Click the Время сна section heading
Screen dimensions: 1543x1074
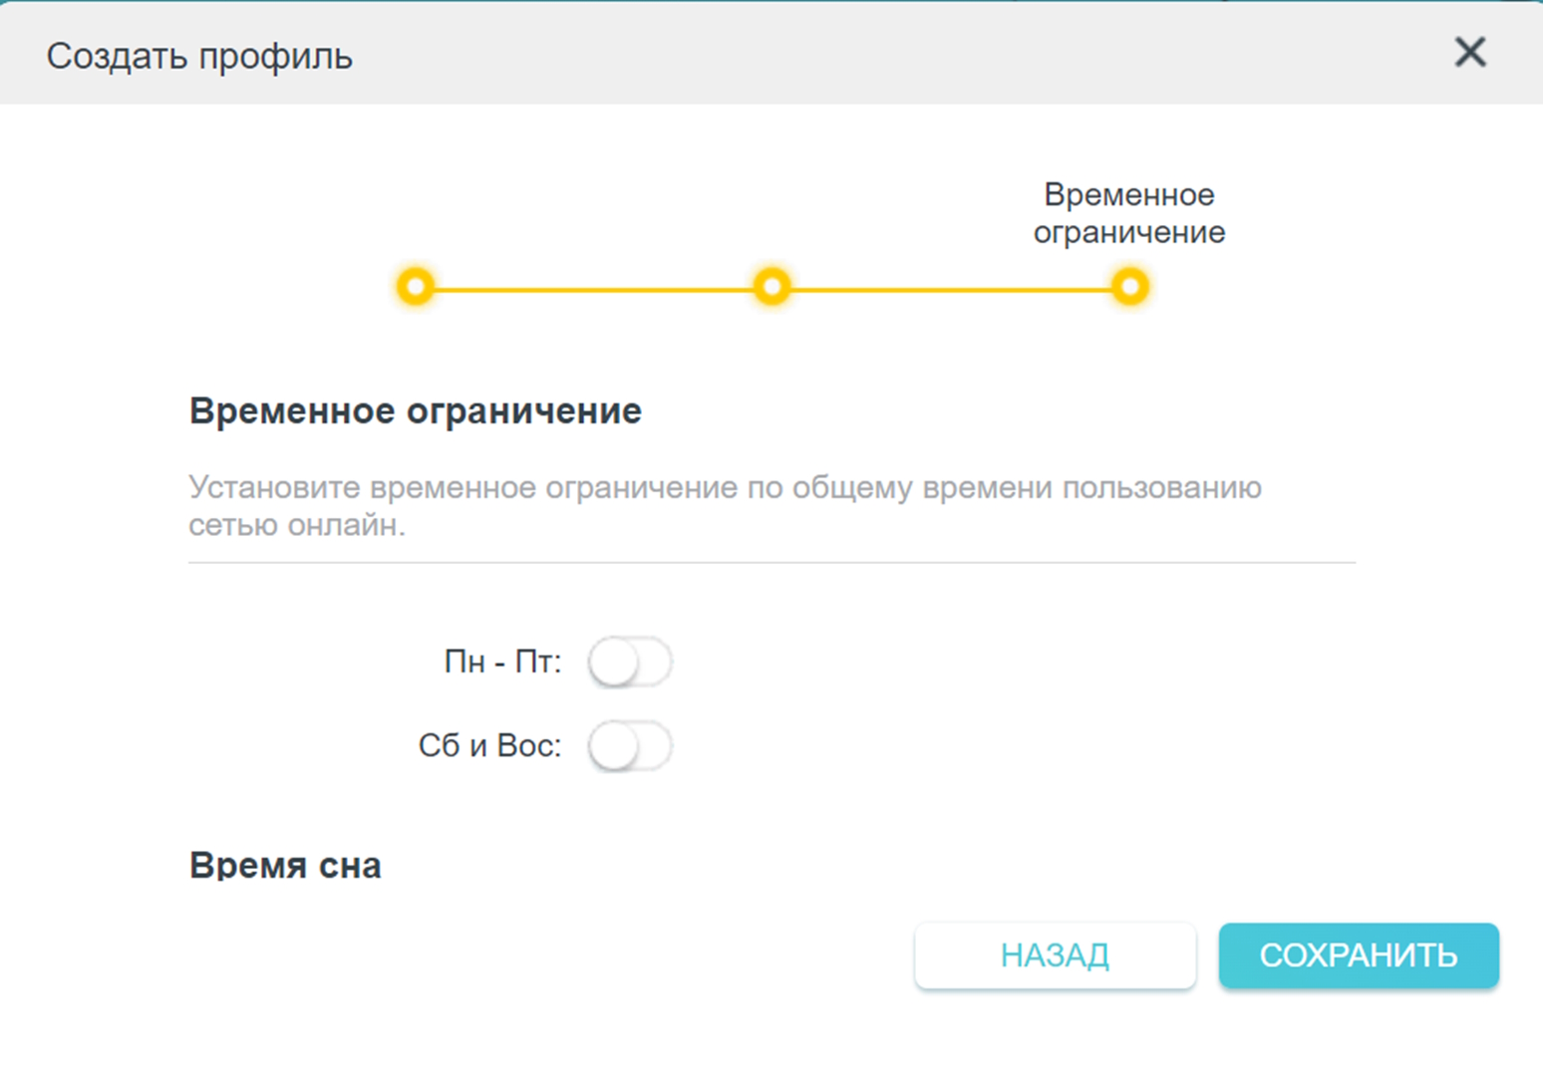[x=285, y=865]
